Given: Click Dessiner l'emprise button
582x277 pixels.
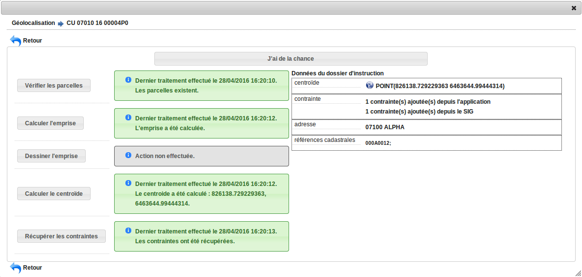Looking at the screenshot, I should click(x=51, y=156).
